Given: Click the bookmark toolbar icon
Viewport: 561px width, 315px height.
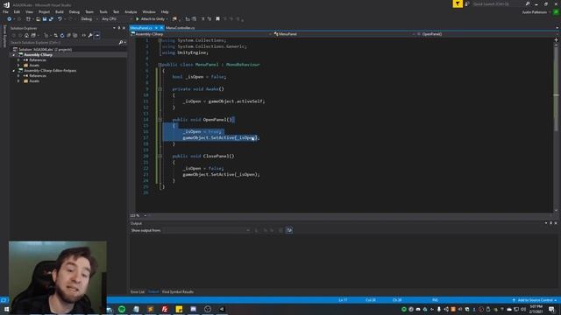Looking at the screenshot, I should coord(217,19).
